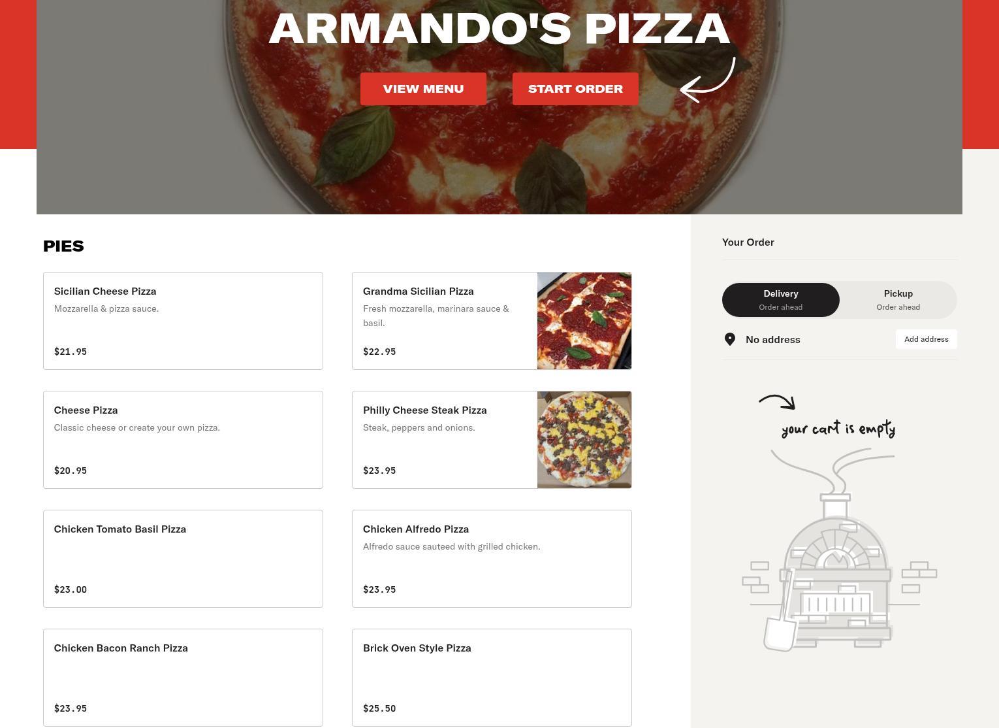Click the Your Order panel heading

click(x=748, y=242)
